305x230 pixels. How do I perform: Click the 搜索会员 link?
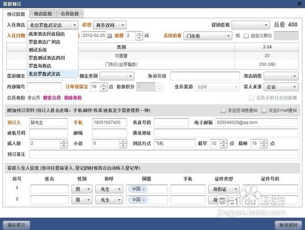[x=52, y=98]
